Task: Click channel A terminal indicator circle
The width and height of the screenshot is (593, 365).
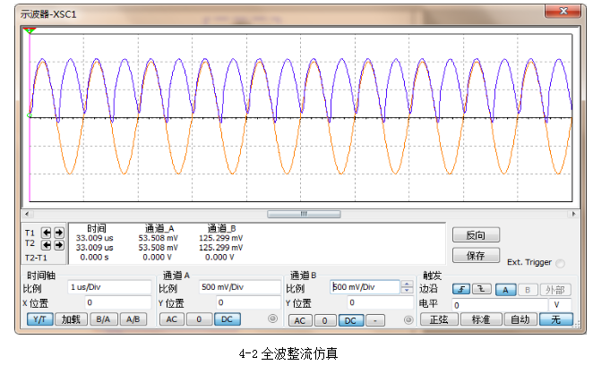Action: point(272,318)
